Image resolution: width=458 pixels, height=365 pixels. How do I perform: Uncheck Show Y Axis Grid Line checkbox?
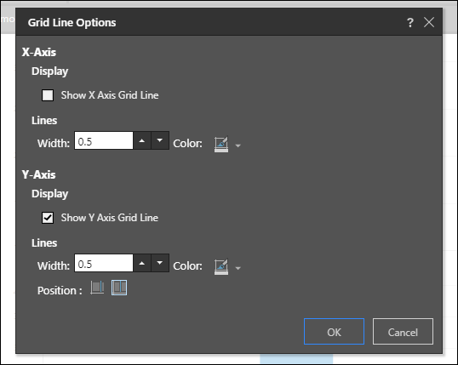48,218
